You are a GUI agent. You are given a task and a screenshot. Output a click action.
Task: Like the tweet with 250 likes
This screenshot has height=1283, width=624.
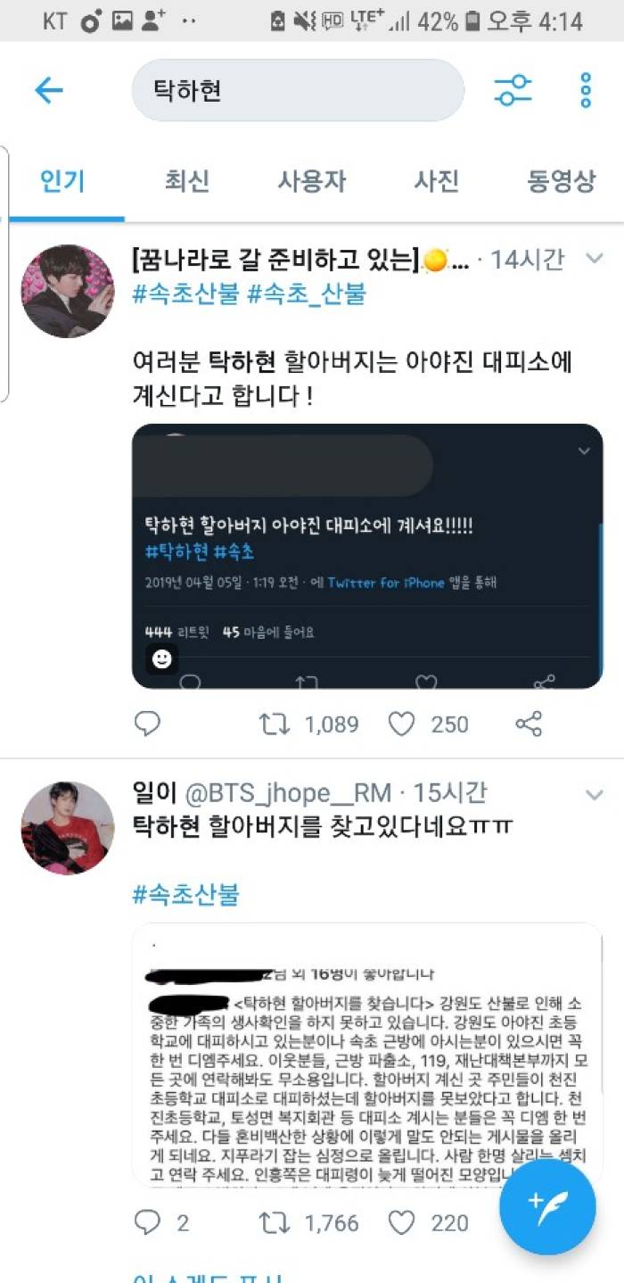click(402, 724)
